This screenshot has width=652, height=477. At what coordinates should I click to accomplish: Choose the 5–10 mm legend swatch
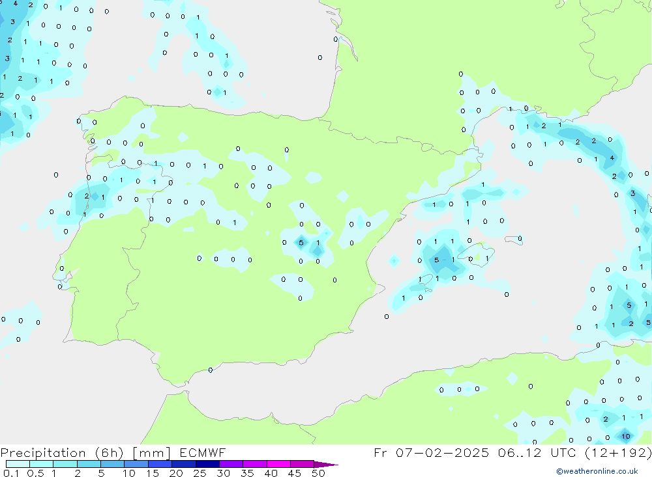(113, 464)
